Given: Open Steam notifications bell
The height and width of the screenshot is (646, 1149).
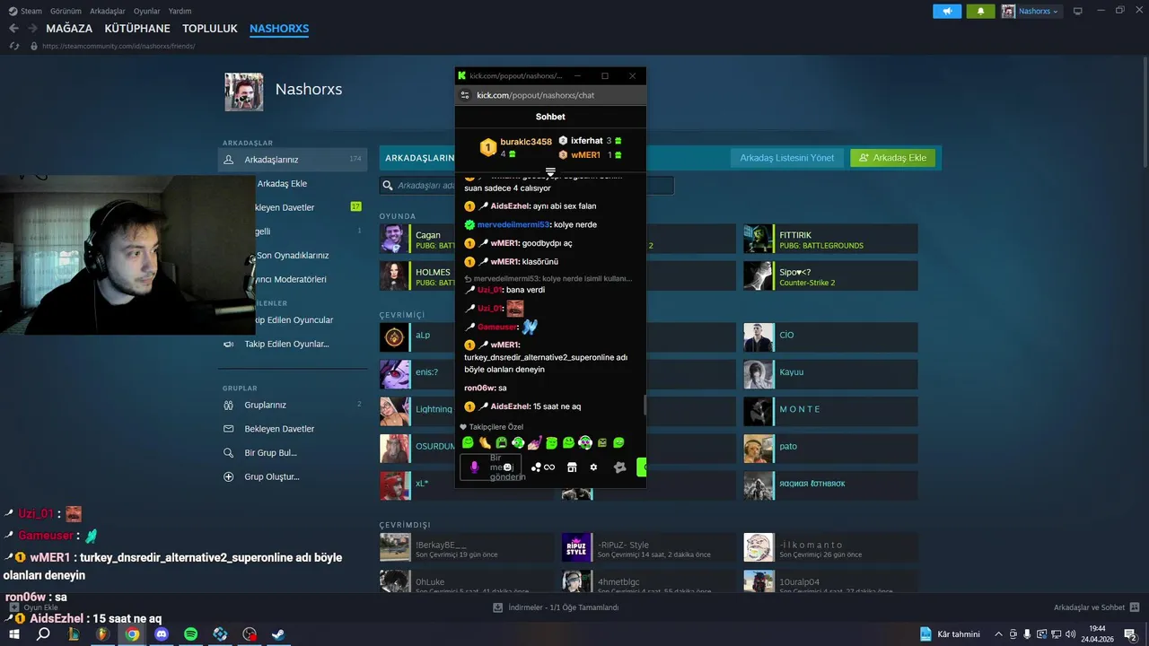Looking at the screenshot, I should [x=980, y=11].
